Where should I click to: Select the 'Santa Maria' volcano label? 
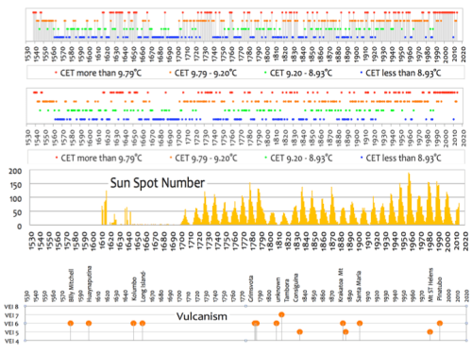click(x=359, y=287)
